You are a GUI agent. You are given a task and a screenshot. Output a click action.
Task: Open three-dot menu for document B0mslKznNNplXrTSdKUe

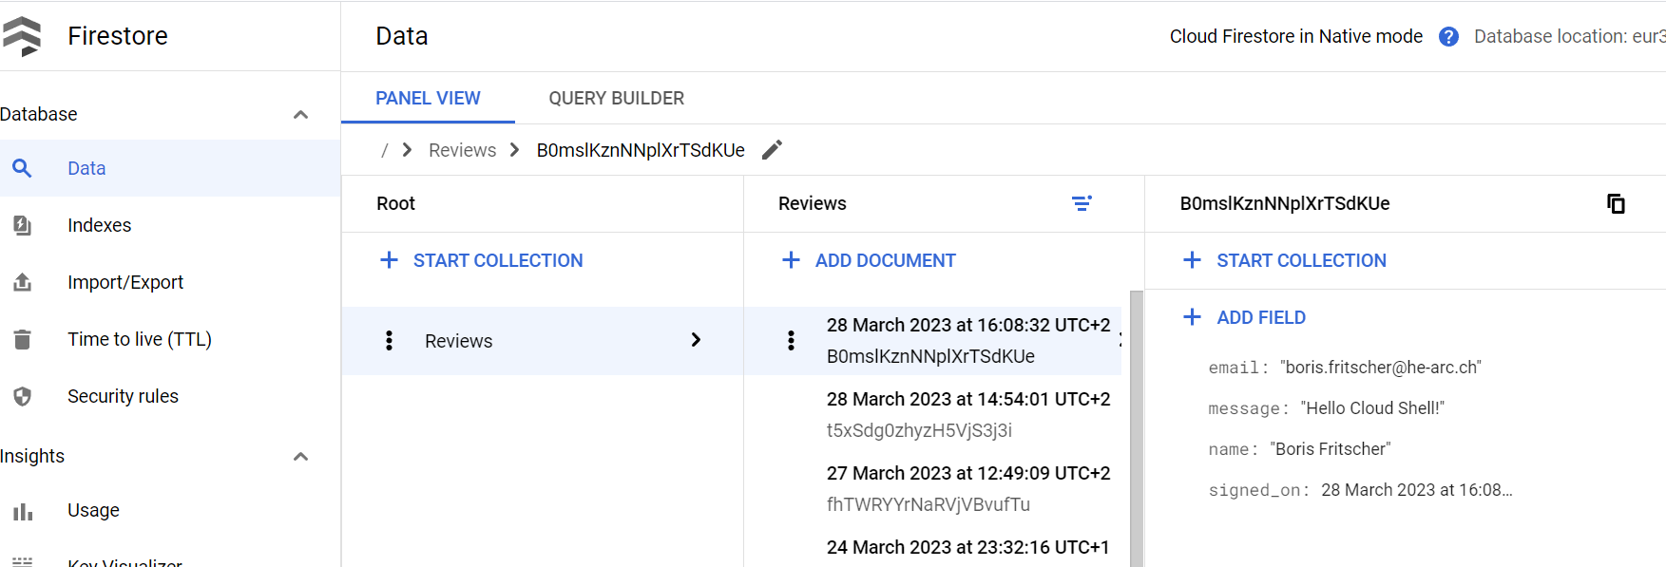[791, 341]
